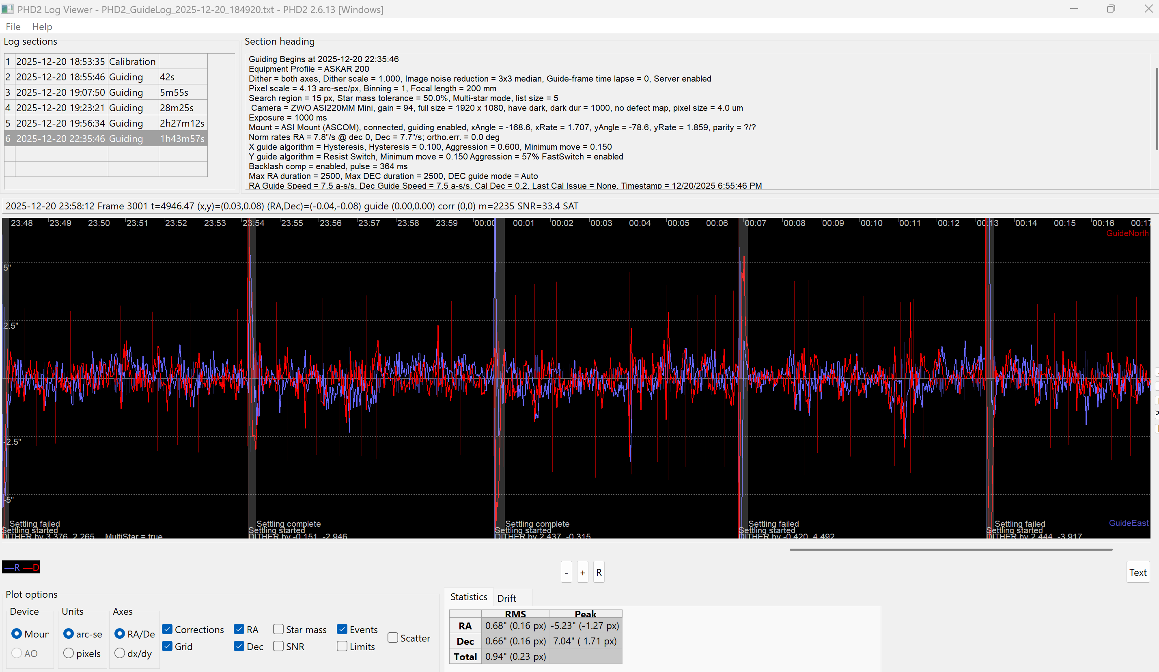The image size is (1159, 672).
Task: Enable the Limits checkbox
Action: (x=342, y=646)
